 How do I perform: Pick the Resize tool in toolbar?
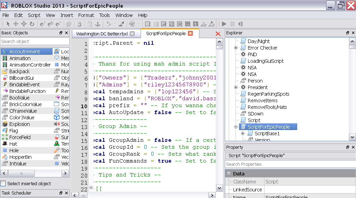24,24
